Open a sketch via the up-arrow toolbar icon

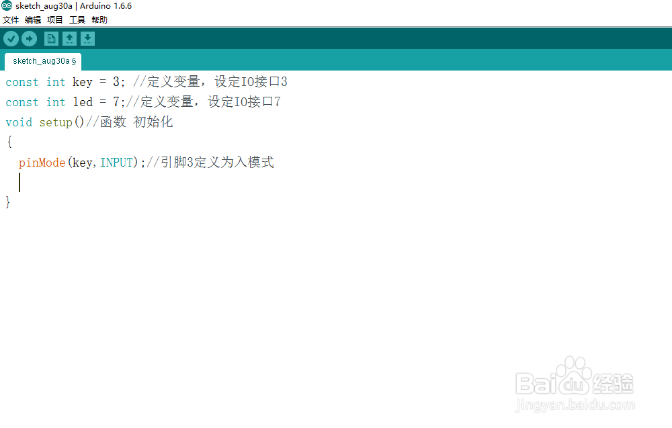(69, 38)
